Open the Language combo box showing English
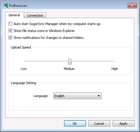This screenshot has height=132, width=140. (x=78, y=96)
